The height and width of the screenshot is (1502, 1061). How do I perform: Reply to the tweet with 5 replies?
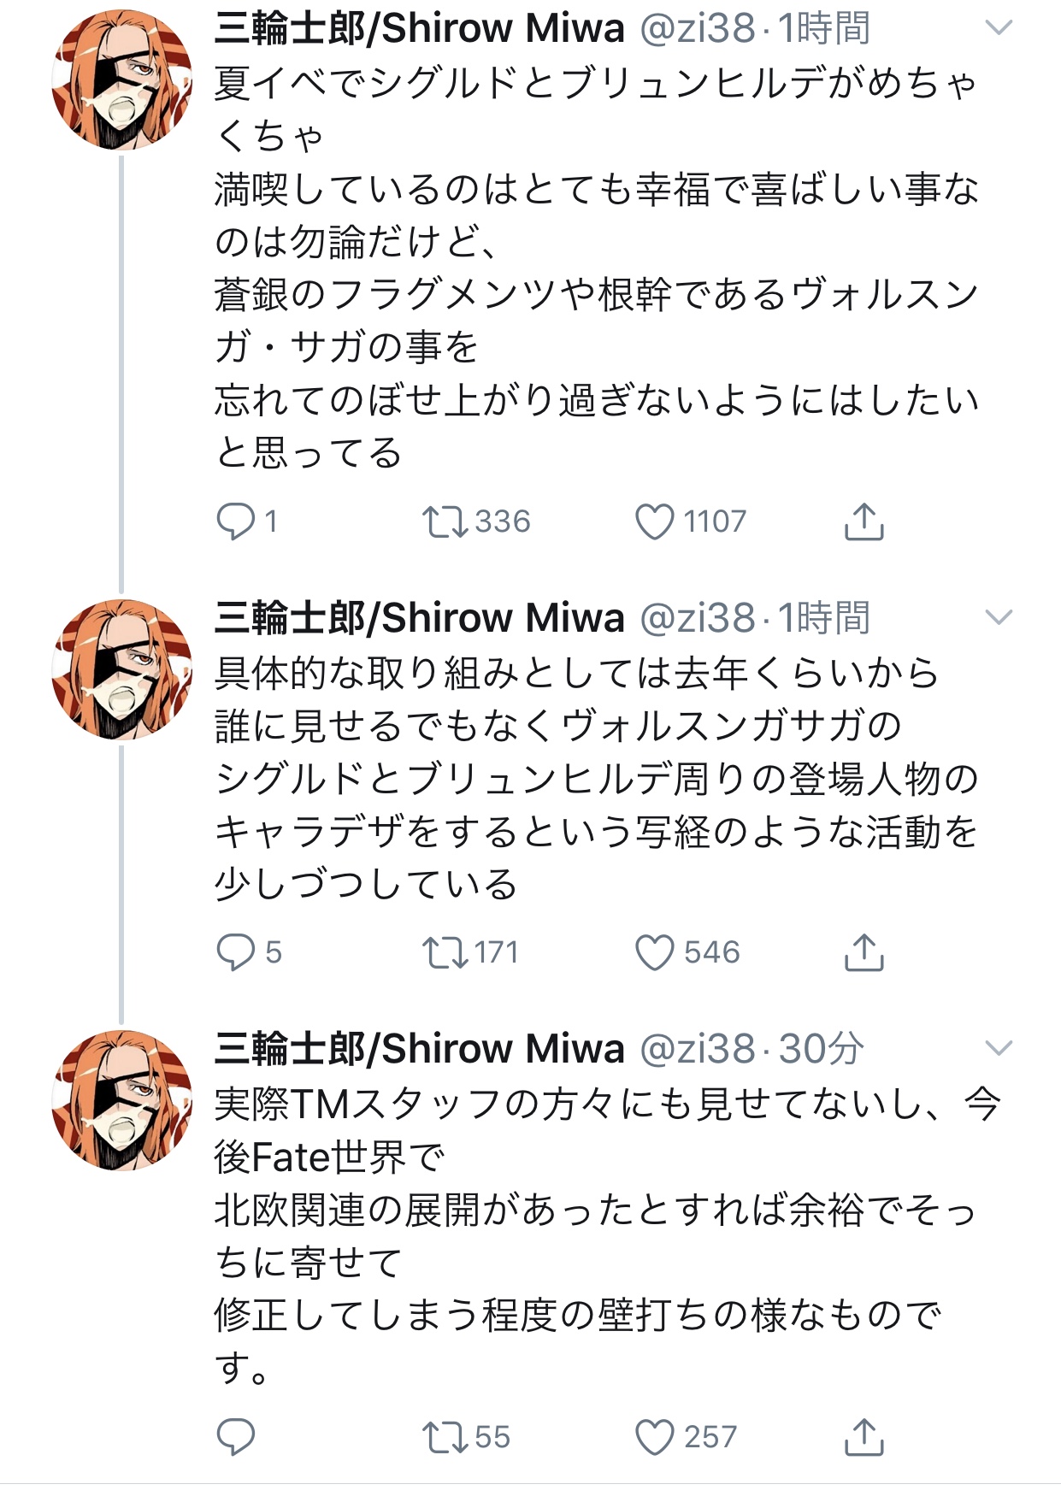coord(236,952)
